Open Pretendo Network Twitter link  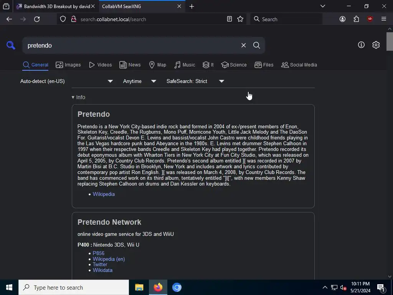coord(100,264)
